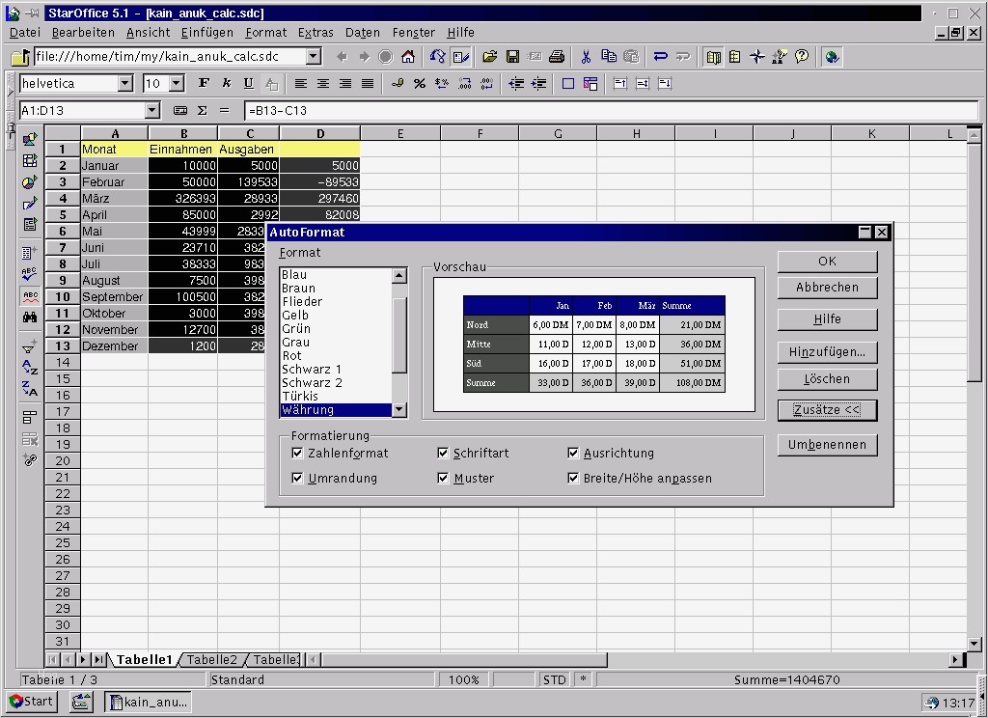Screen dimensions: 988x718
Task: Click Format list scroll up arrow
Action: 398,275
